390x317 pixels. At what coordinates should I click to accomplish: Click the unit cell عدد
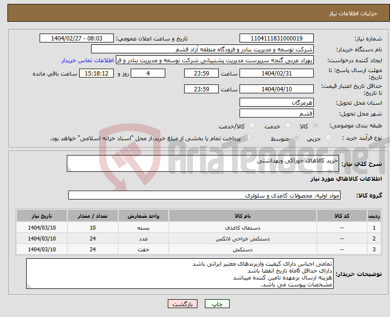[144, 238]
